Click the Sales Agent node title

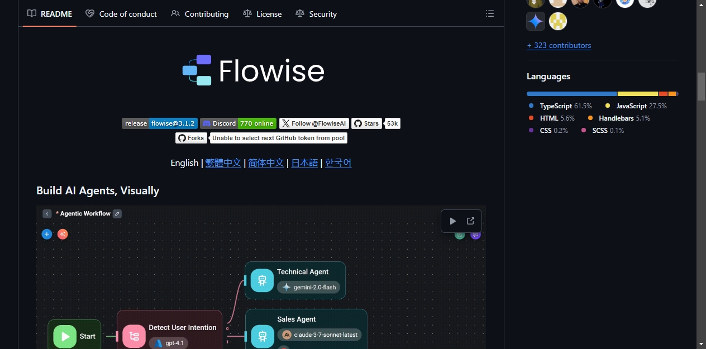[x=297, y=319]
